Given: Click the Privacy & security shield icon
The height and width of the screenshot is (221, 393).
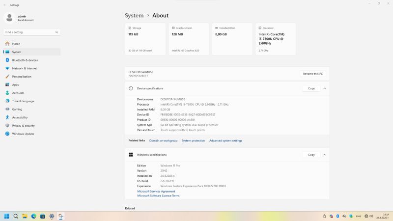Looking at the screenshot, I should tap(7, 126).
